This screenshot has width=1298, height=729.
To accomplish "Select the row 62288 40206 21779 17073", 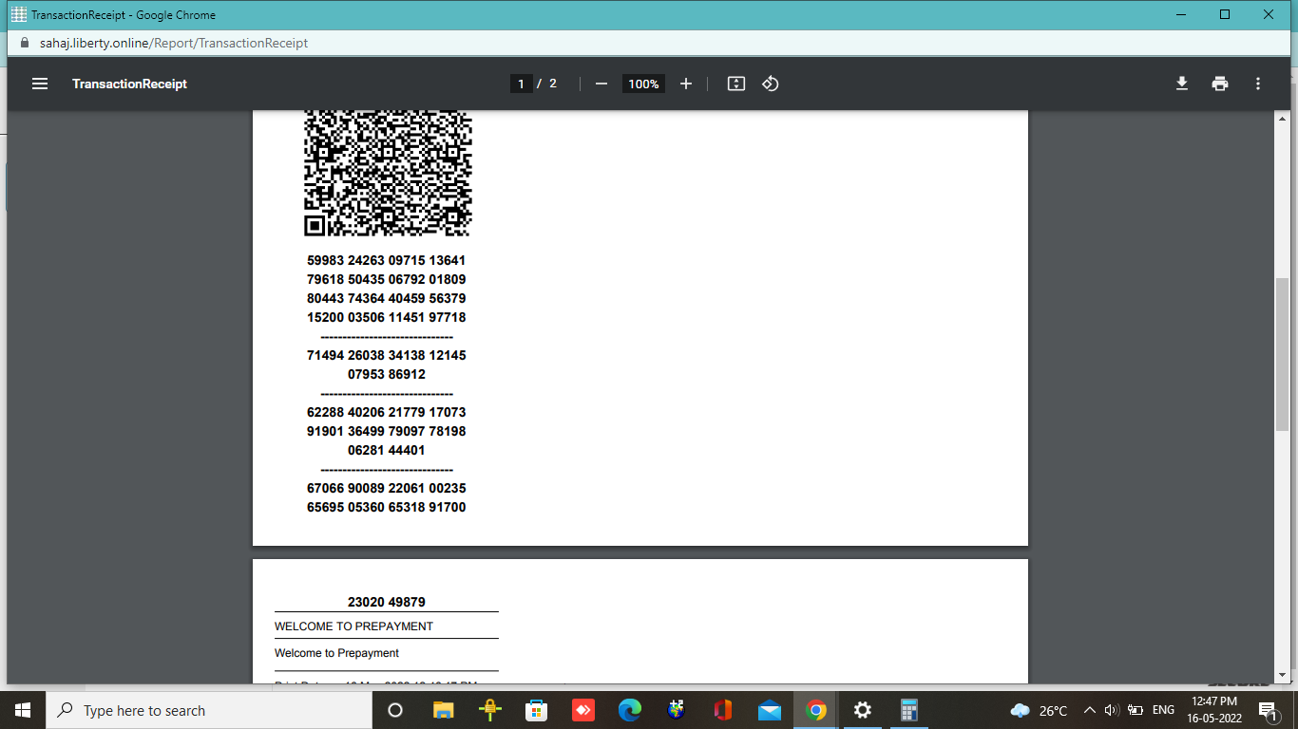I will [x=387, y=412].
